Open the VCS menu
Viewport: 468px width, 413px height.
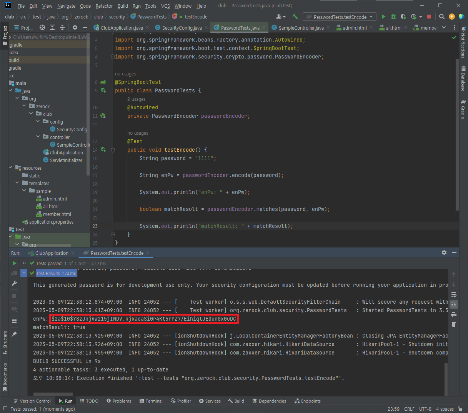click(165, 6)
